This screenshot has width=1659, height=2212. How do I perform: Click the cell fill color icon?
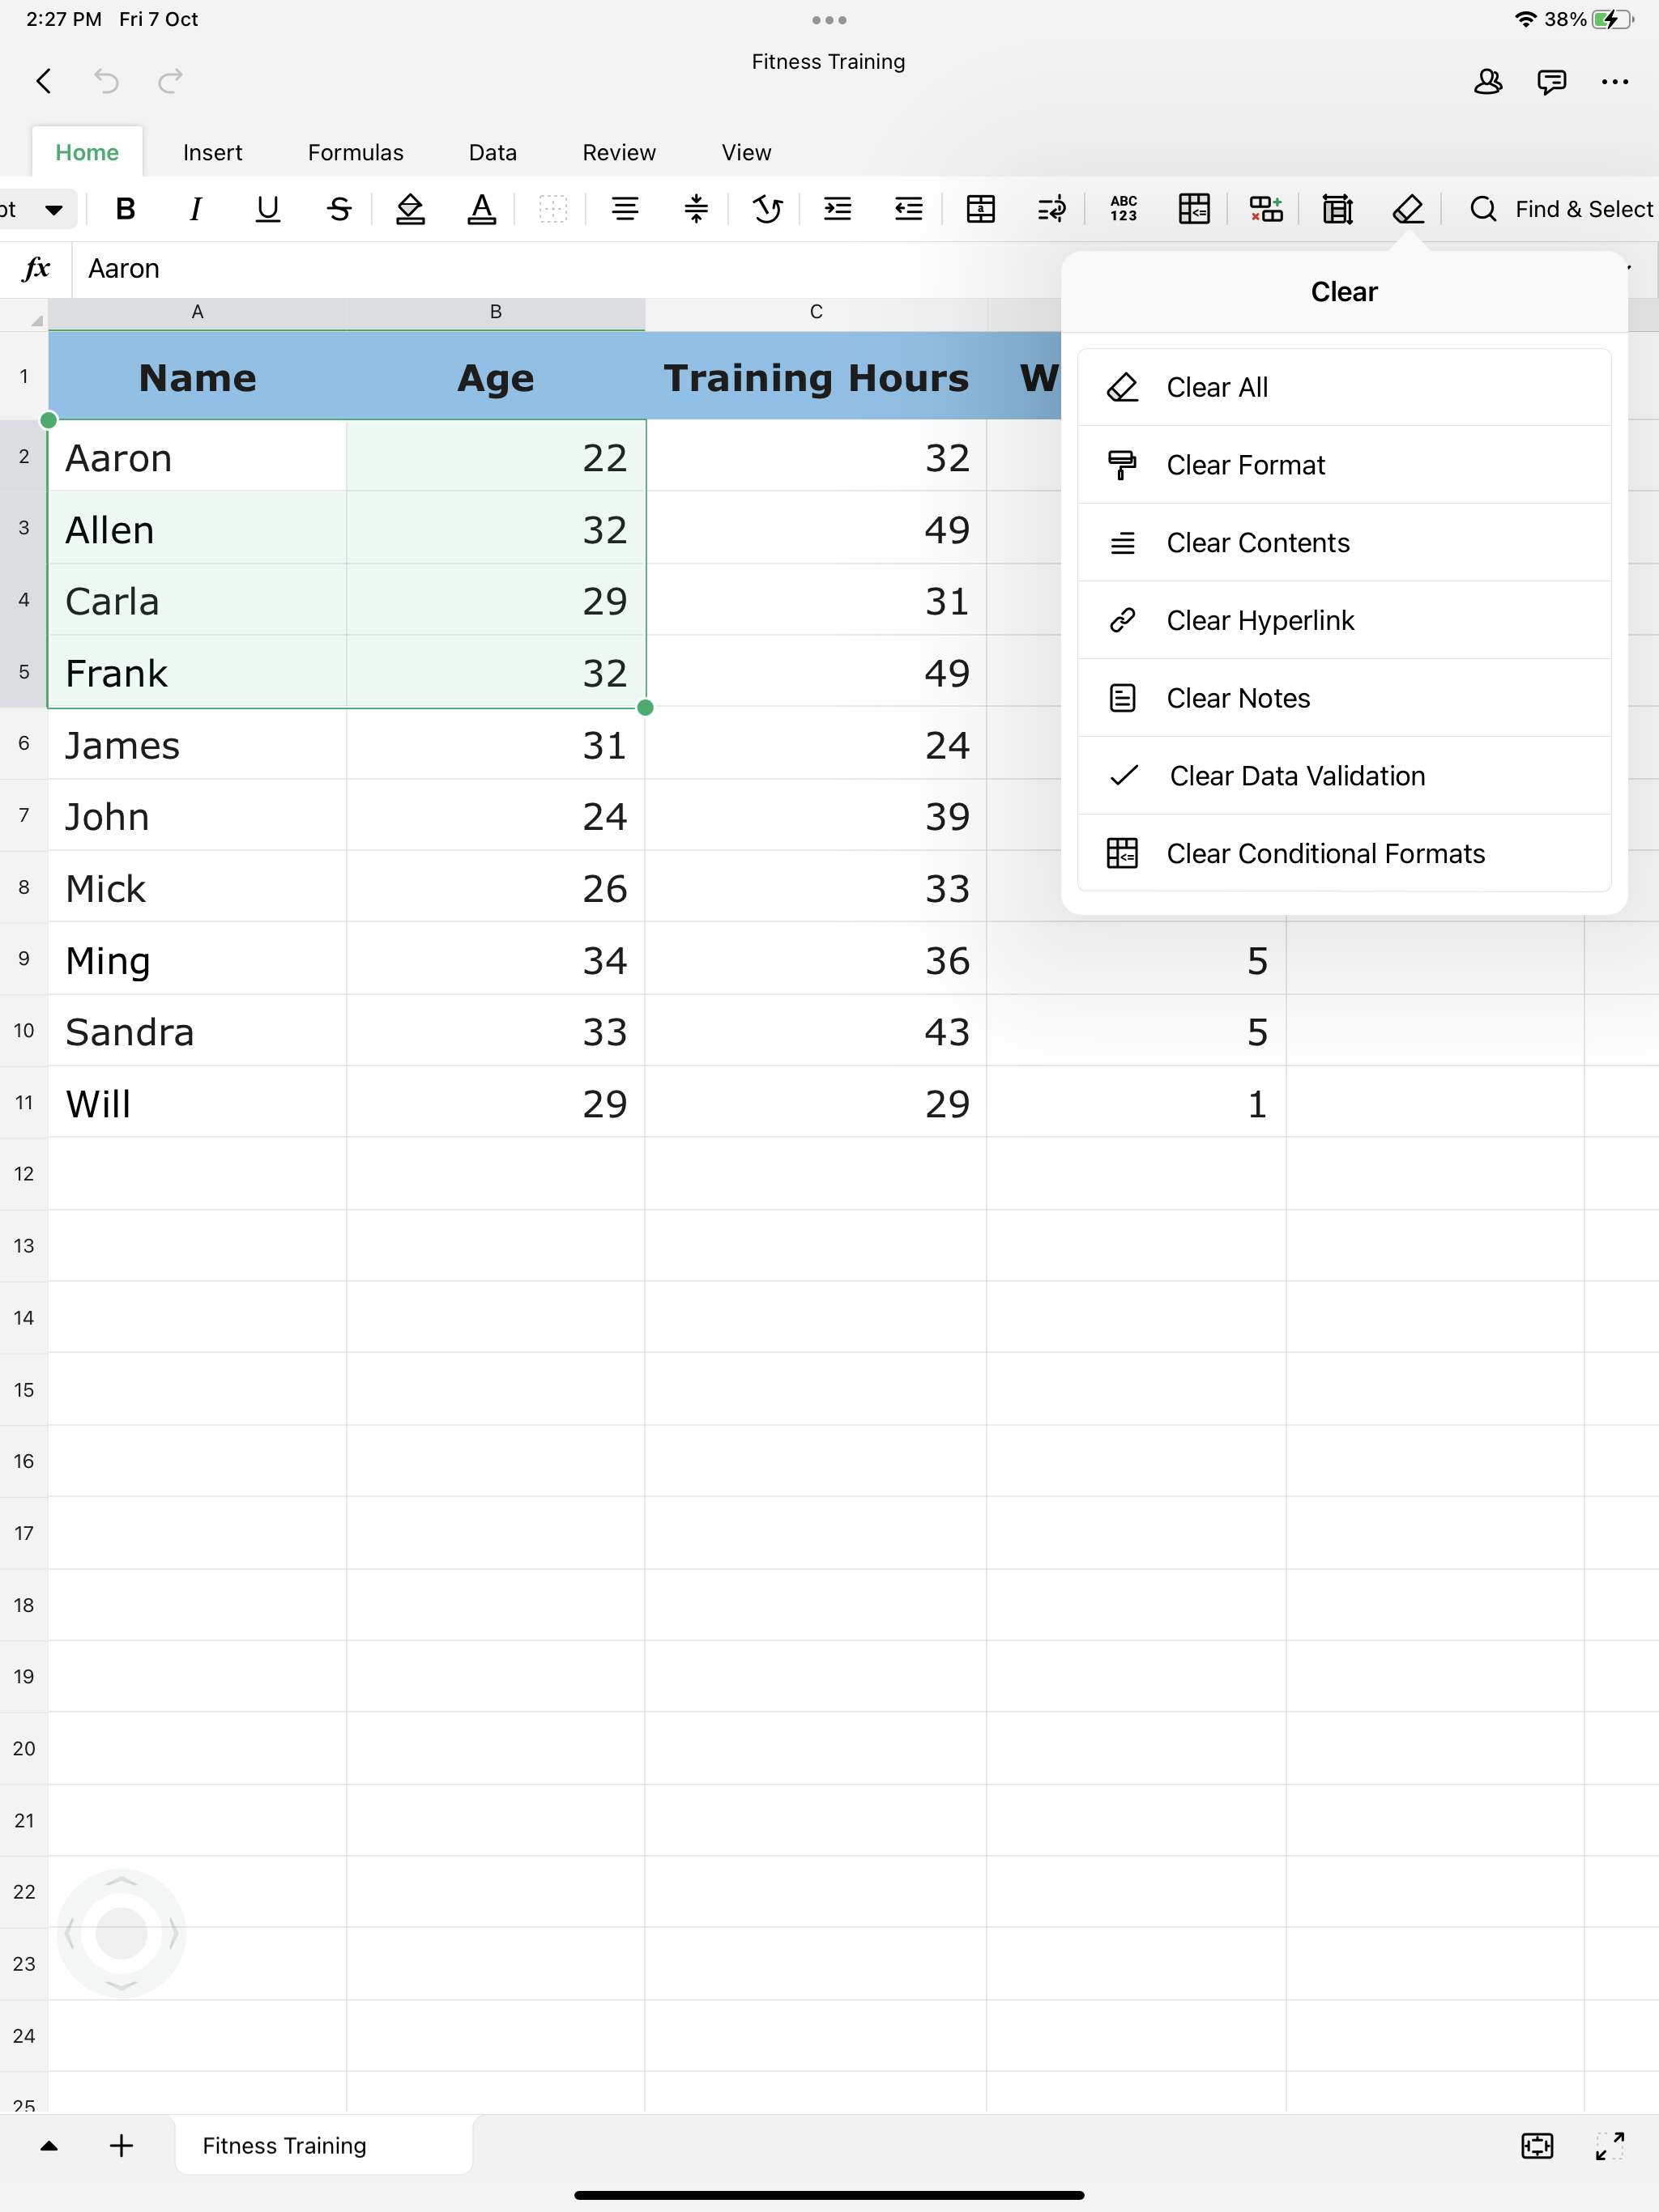coord(410,209)
